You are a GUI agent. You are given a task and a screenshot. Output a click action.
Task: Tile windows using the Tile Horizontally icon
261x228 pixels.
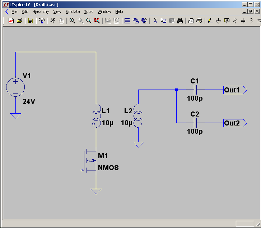tap(127, 21)
